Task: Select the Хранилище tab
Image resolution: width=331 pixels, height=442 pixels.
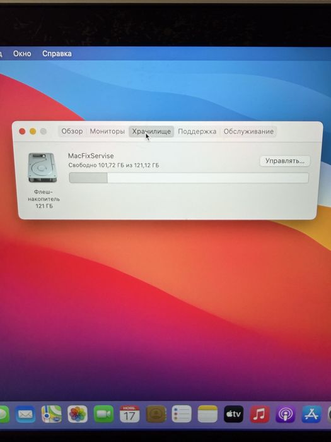Action: 151,131
